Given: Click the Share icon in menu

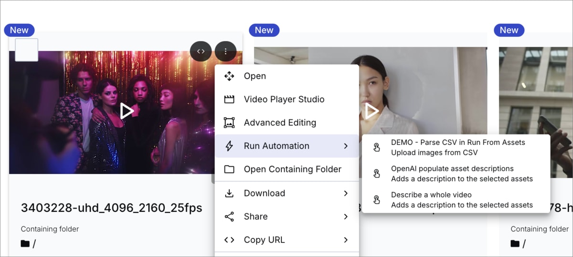Looking at the screenshot, I should pos(229,216).
